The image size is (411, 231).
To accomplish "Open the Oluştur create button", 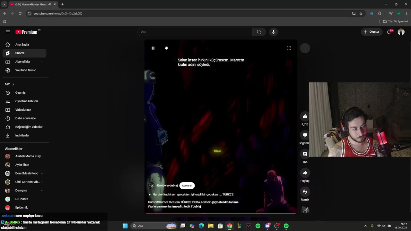I will coord(372,32).
